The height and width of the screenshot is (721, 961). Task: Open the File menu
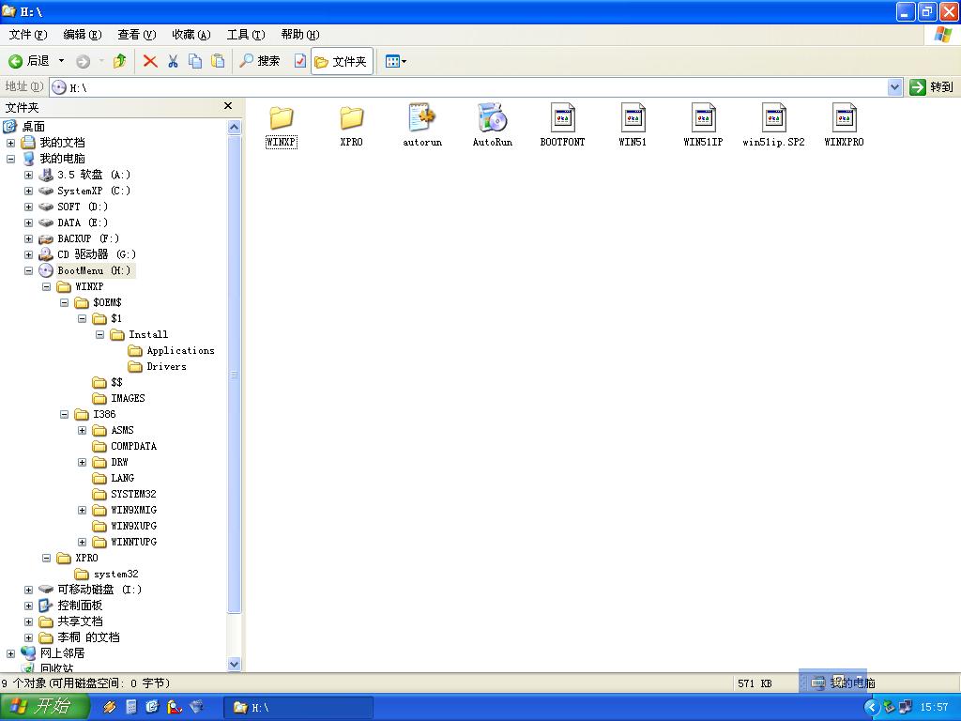28,35
